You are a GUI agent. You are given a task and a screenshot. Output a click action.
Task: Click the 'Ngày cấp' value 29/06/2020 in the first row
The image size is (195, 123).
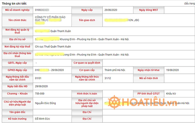(x=111, y=10)
